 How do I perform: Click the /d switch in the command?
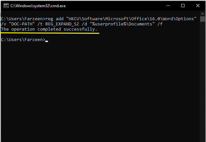tap(84, 24)
